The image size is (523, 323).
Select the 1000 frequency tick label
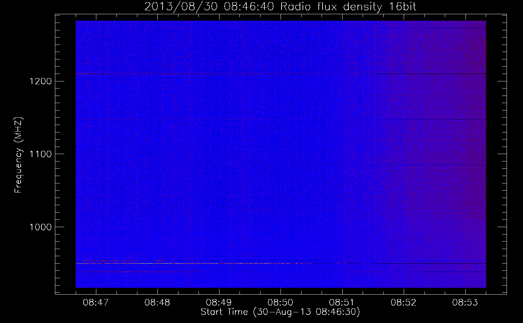click(x=41, y=227)
